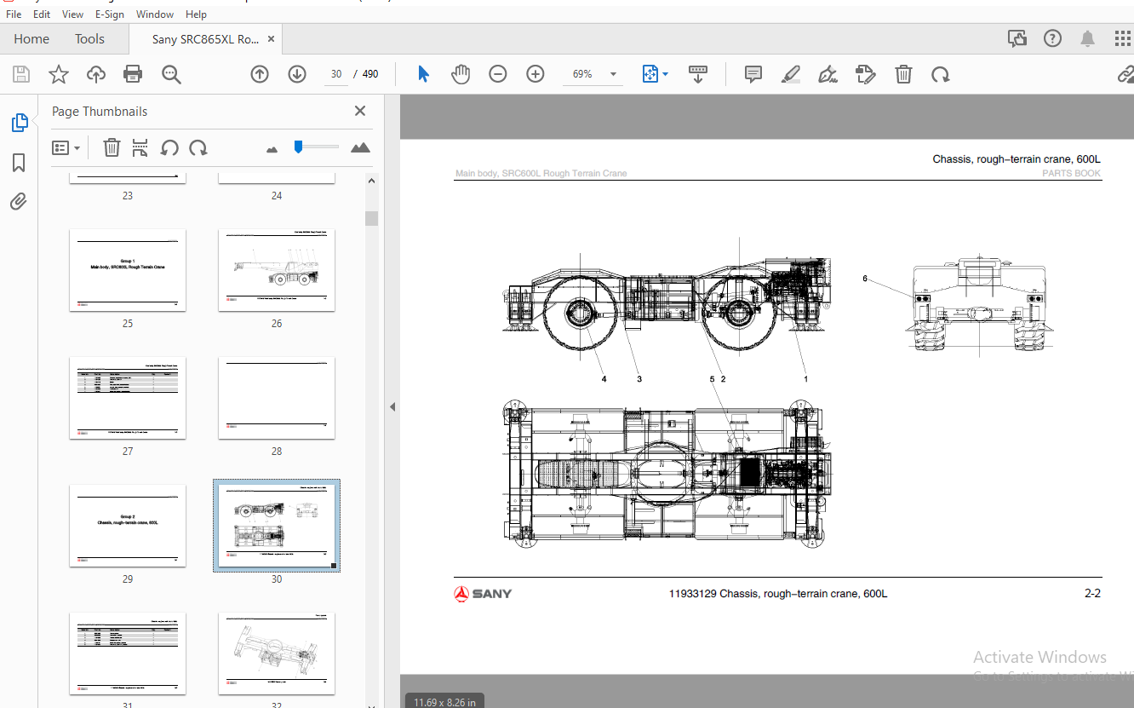Screen dimensions: 1134x708
Task: Open the Help menu
Action: point(196,14)
